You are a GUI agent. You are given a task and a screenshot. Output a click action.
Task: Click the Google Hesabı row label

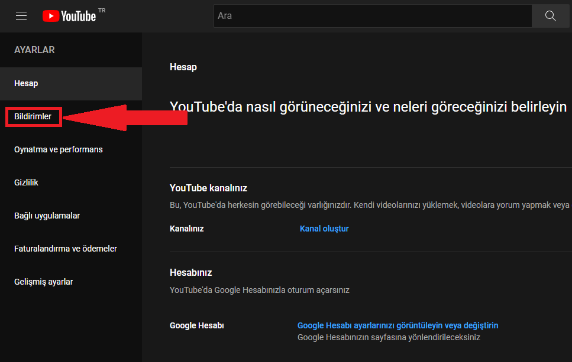point(196,325)
